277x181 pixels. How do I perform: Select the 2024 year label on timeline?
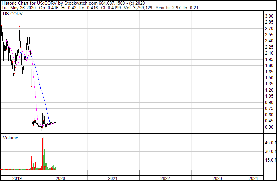point(253,178)
